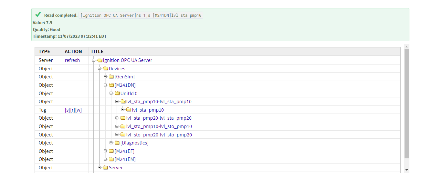Click the UnitId 0 folder icon
The image size is (432, 179).
click(x=117, y=93)
